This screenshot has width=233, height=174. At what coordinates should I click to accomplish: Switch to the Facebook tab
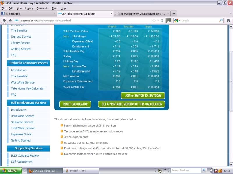(x=28, y=14)
